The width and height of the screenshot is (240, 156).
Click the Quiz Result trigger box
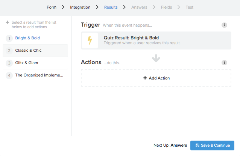(x=156, y=40)
